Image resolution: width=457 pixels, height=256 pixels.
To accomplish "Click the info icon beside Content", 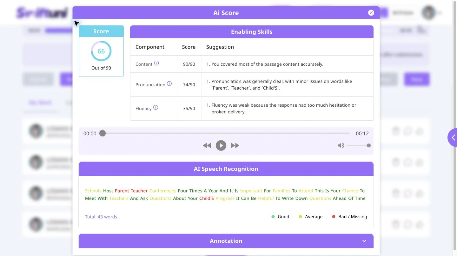I will pos(156,63).
